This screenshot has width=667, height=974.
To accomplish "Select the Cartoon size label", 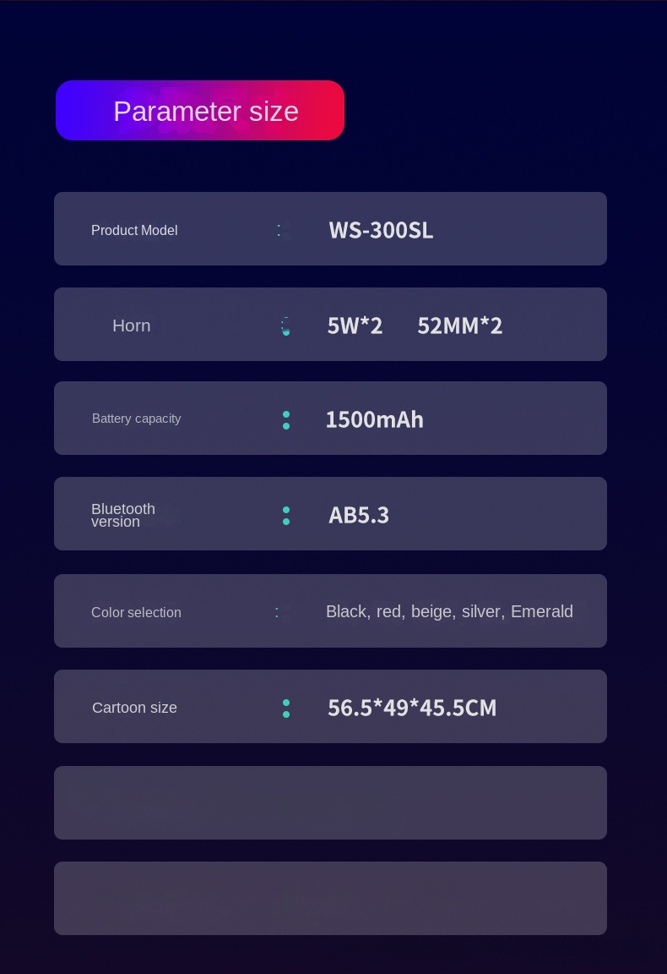I will click(x=134, y=708).
